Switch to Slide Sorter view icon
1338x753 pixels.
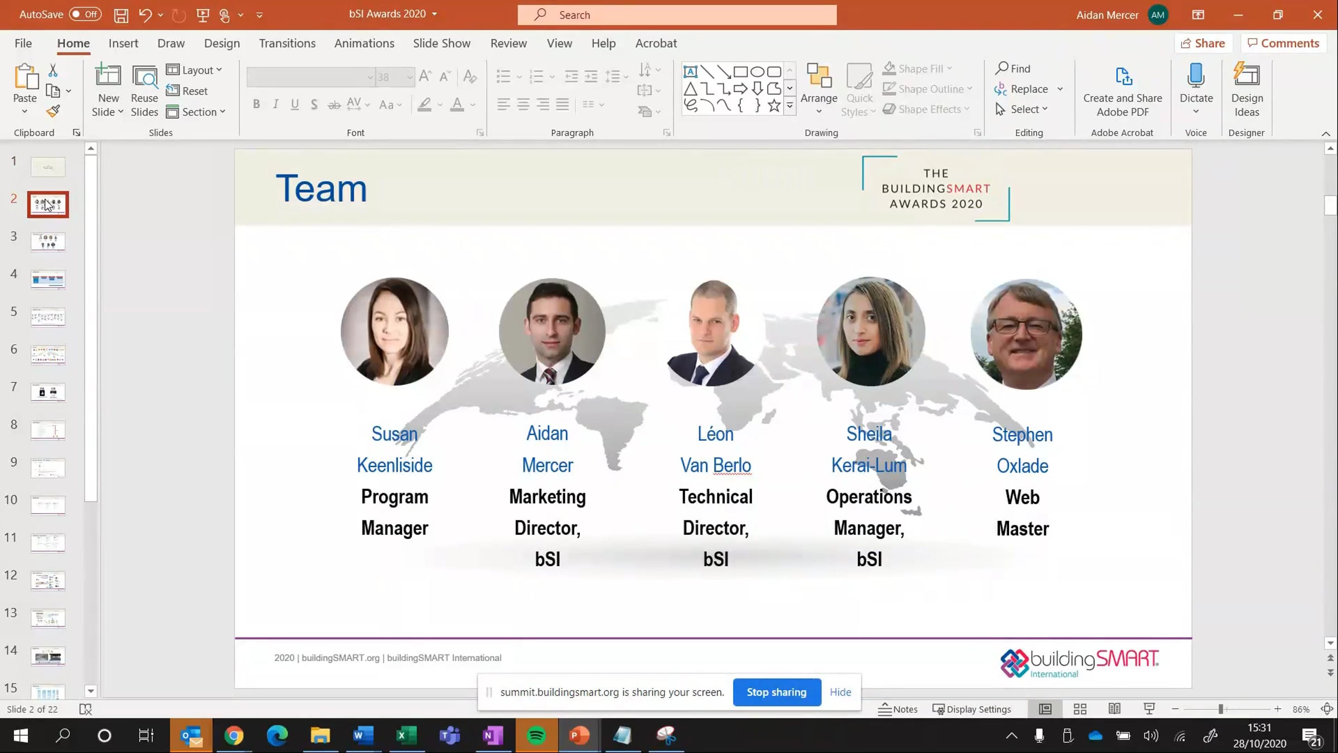(1080, 709)
